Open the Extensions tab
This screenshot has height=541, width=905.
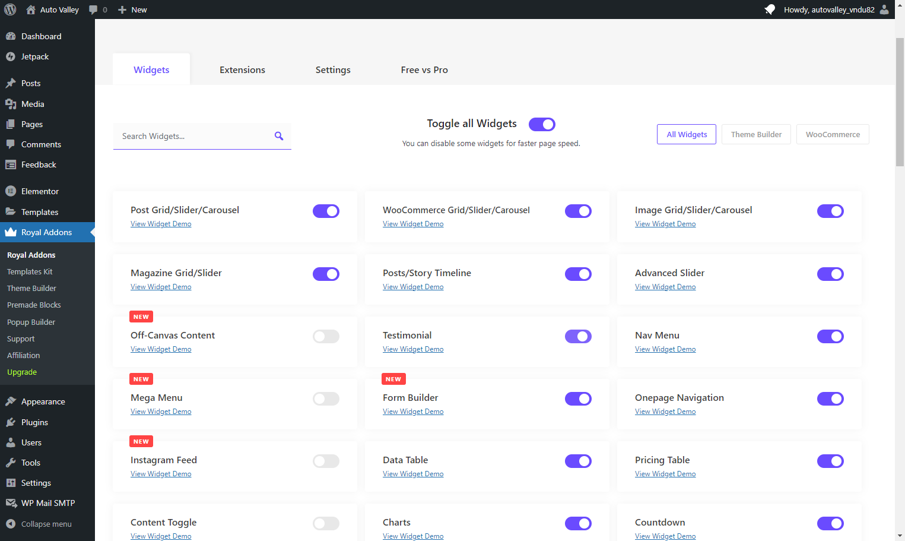tap(242, 69)
